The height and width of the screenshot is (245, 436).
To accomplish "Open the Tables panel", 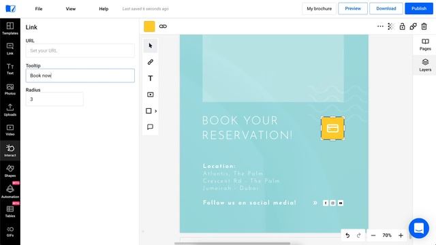I will click(x=10, y=212).
